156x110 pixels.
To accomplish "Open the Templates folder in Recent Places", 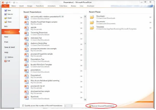I will pos(100,27).
